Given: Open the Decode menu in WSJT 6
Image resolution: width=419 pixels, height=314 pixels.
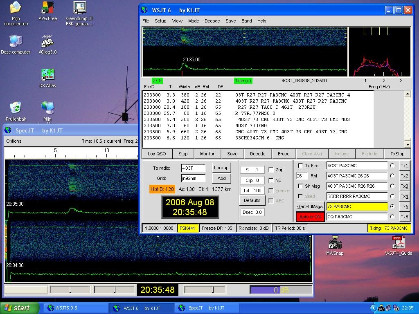Looking at the screenshot, I should click(x=212, y=21).
